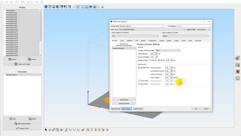This screenshot has width=241, height=136.
Task: Click the Retract Speed spinner arrows
Action: pyautogui.click(x=171, y=77)
